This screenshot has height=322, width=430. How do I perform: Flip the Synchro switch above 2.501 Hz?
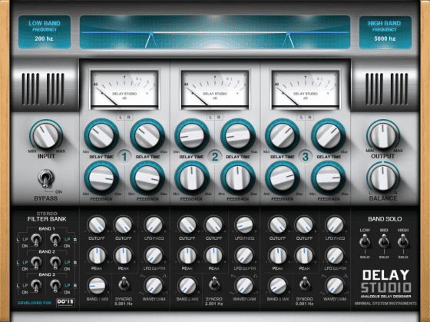pyautogui.click(x=214, y=284)
